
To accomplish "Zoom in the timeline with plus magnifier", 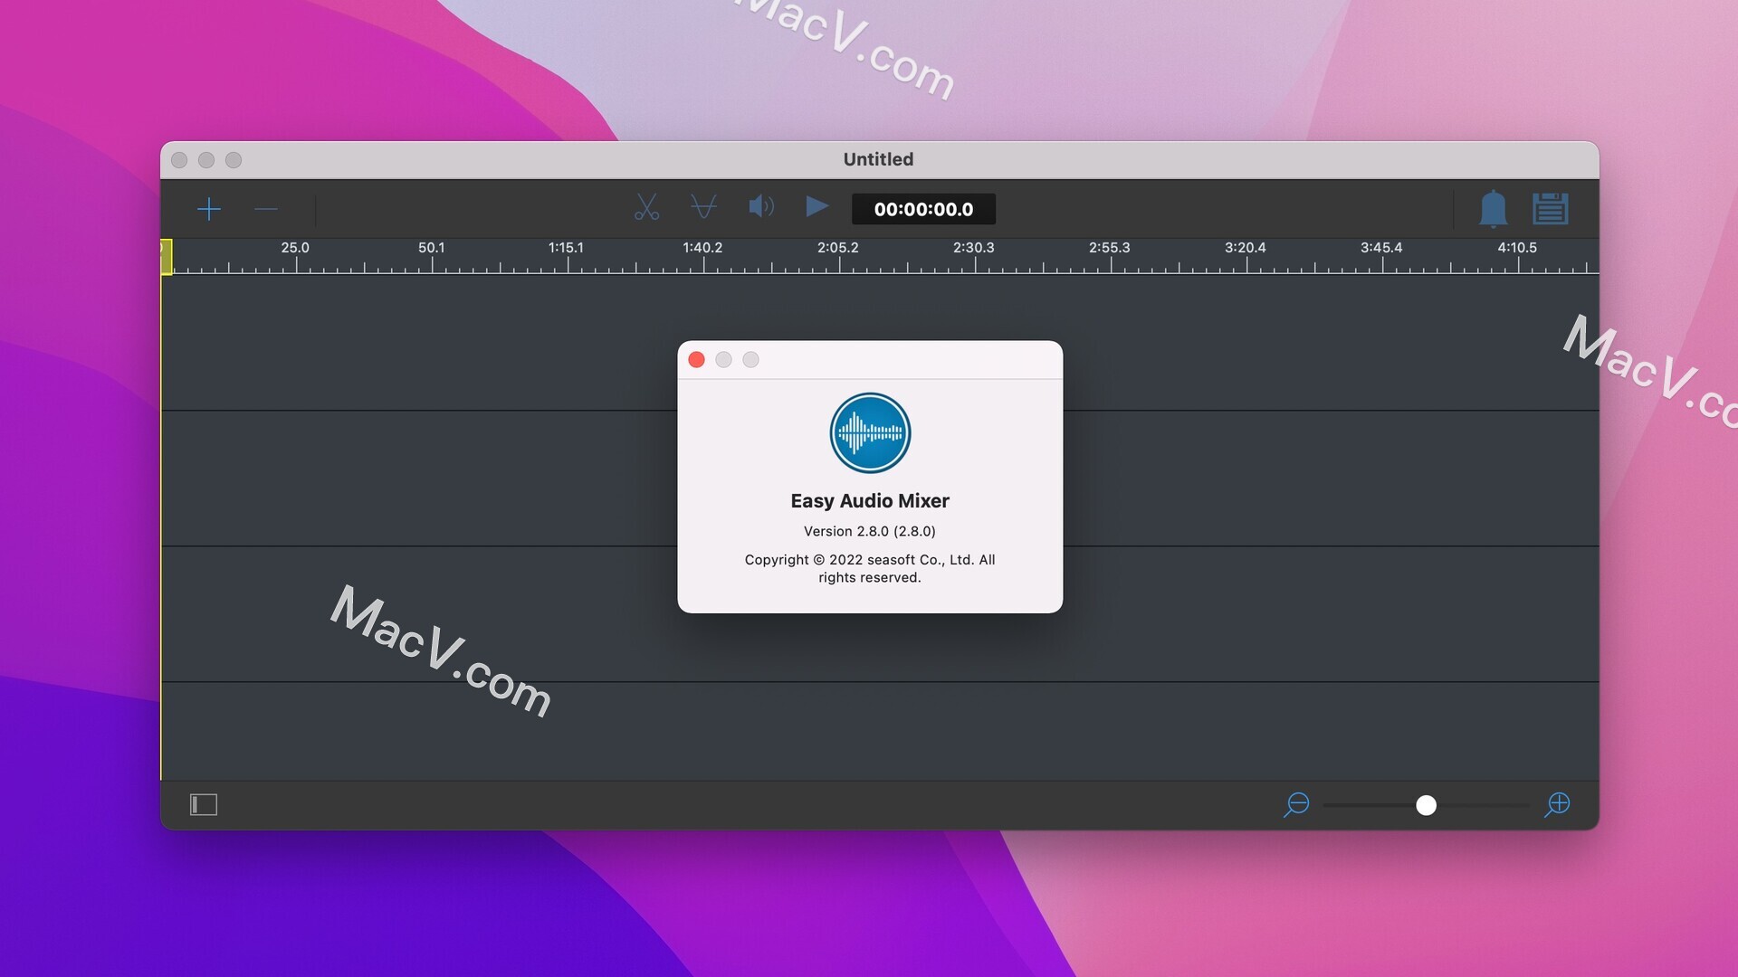I will 1557,804.
